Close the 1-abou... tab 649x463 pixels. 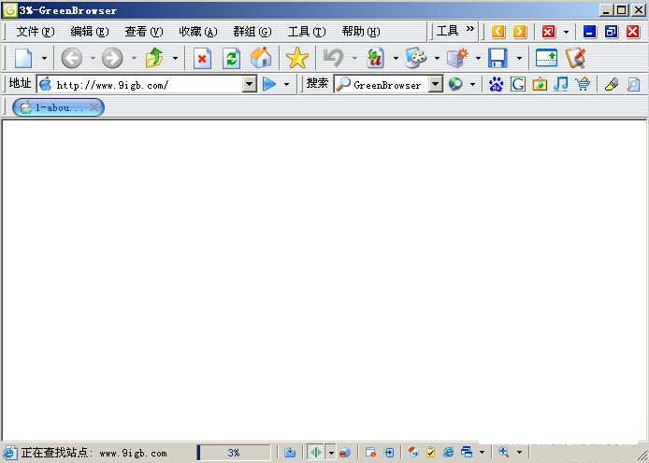coord(94,107)
